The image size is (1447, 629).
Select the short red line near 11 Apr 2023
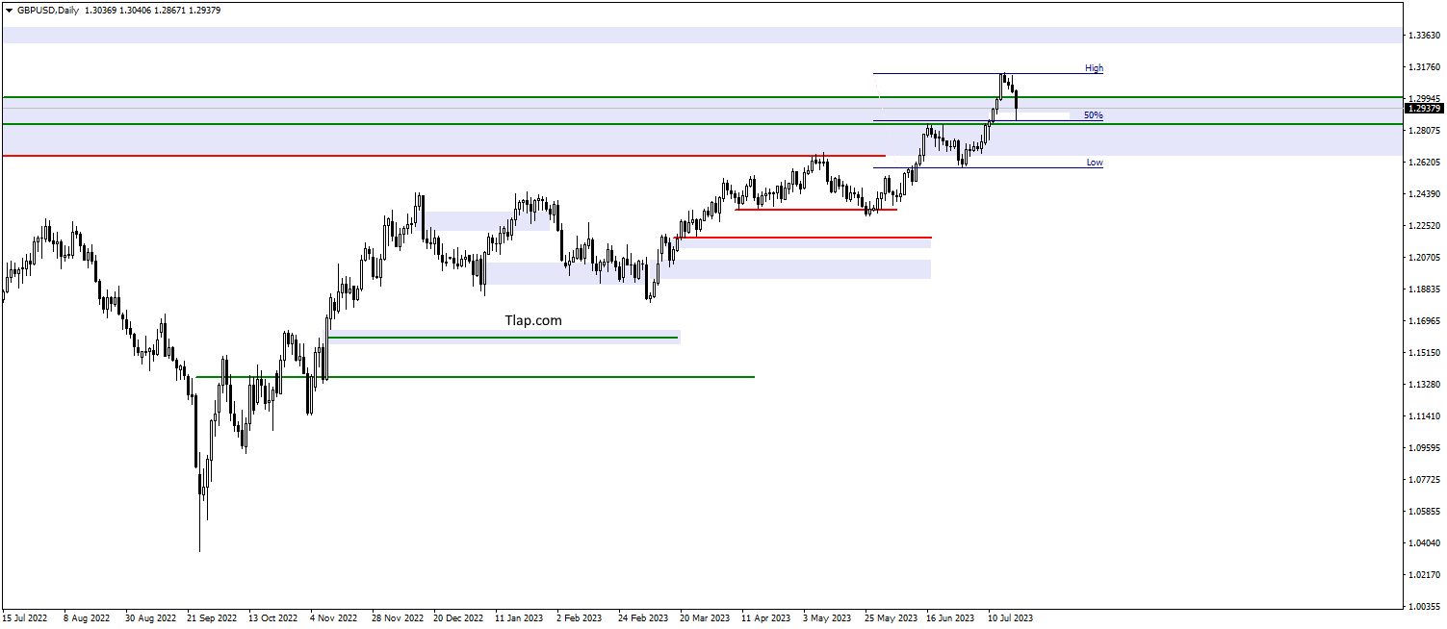pyautogui.click(x=815, y=210)
